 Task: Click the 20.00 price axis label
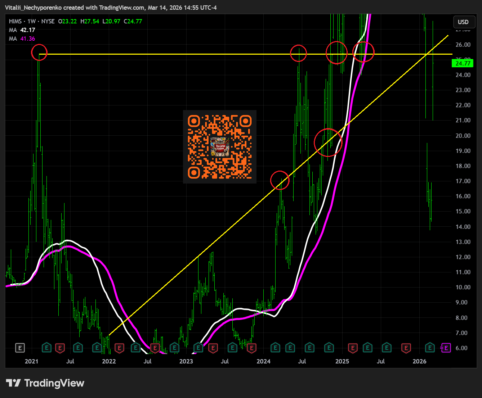[x=463, y=136]
